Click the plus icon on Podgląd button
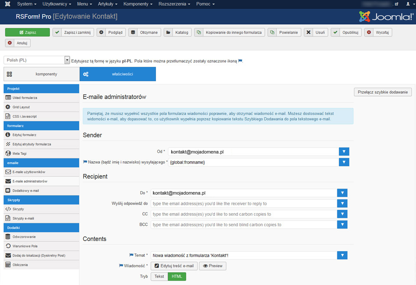 coord(101,32)
